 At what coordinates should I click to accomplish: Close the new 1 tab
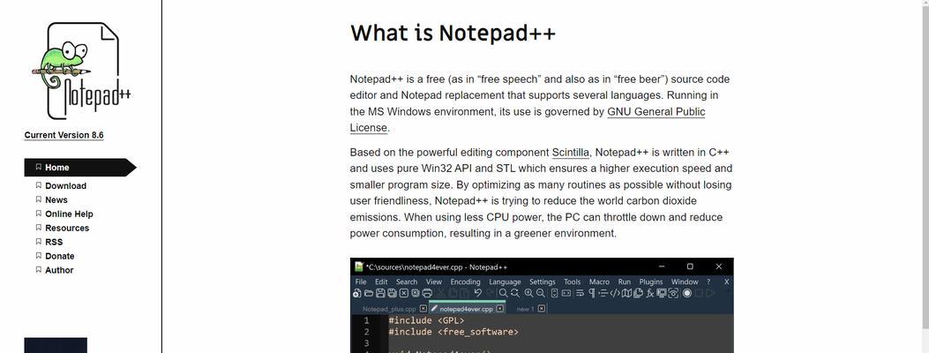(542, 309)
